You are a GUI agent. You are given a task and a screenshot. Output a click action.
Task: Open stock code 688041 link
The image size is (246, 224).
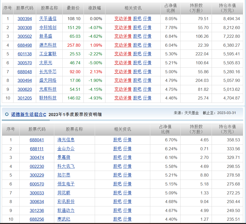[37, 140]
